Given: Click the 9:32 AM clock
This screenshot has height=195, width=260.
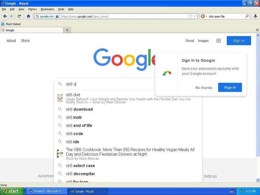Looking at the screenshot, I should (251, 191).
